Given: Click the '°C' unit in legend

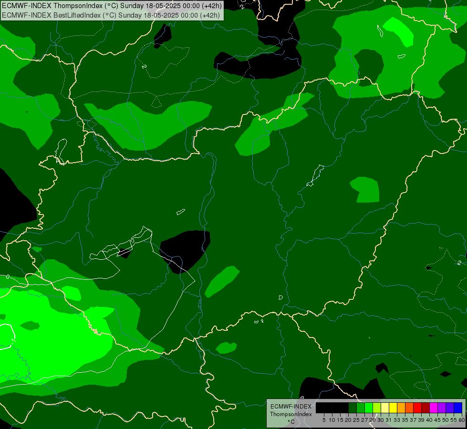Looking at the screenshot, I should point(291,422).
